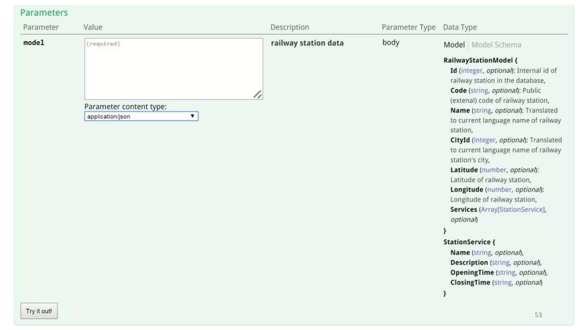This screenshot has width=587, height=330.
Task: Click number type of Longitude field
Action: click(499, 190)
